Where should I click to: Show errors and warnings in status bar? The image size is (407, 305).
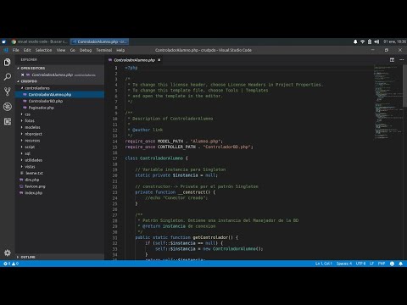pyautogui.click(x=11, y=263)
